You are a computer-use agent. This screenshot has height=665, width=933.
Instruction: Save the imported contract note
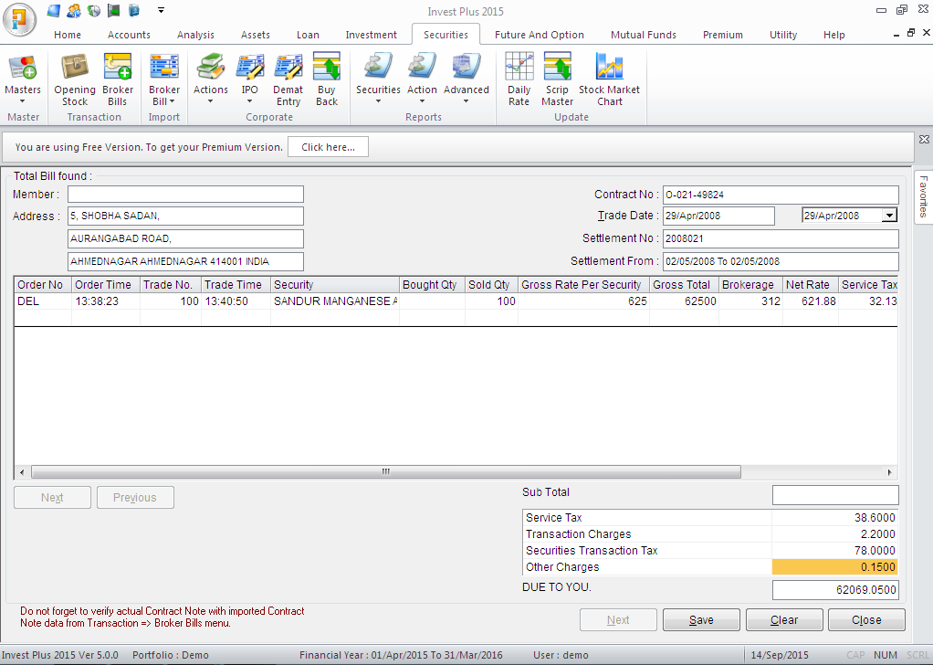pyautogui.click(x=701, y=619)
